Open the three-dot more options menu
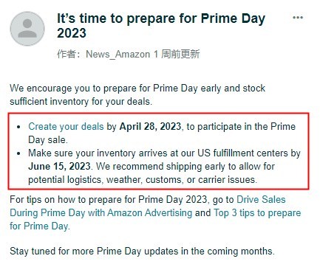This screenshot has height=267, width=320. pos(298,18)
